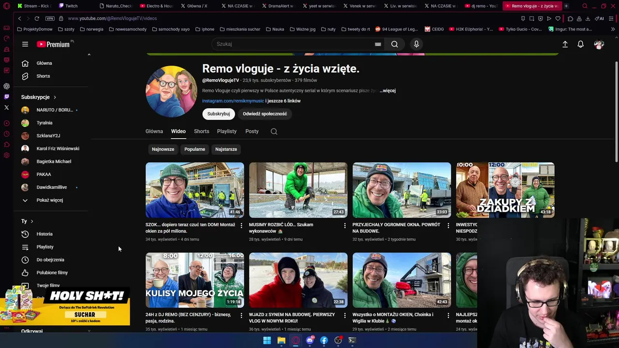Open Polubione filmy liked videos
619x348 pixels.
pos(51,273)
